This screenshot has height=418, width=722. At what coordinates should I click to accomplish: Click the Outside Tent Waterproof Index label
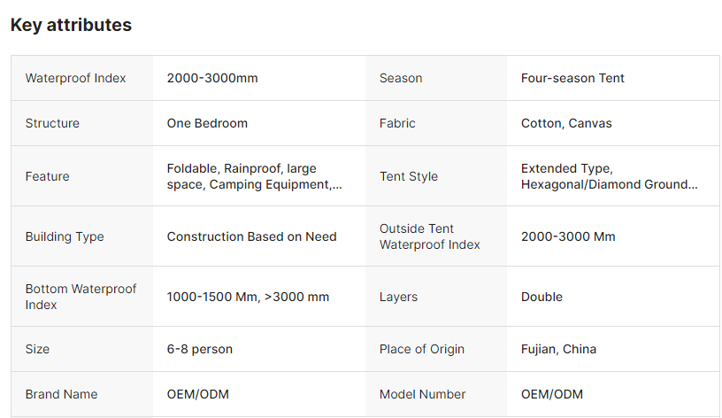point(429,236)
